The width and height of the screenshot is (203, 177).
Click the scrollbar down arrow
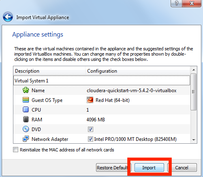194,140
